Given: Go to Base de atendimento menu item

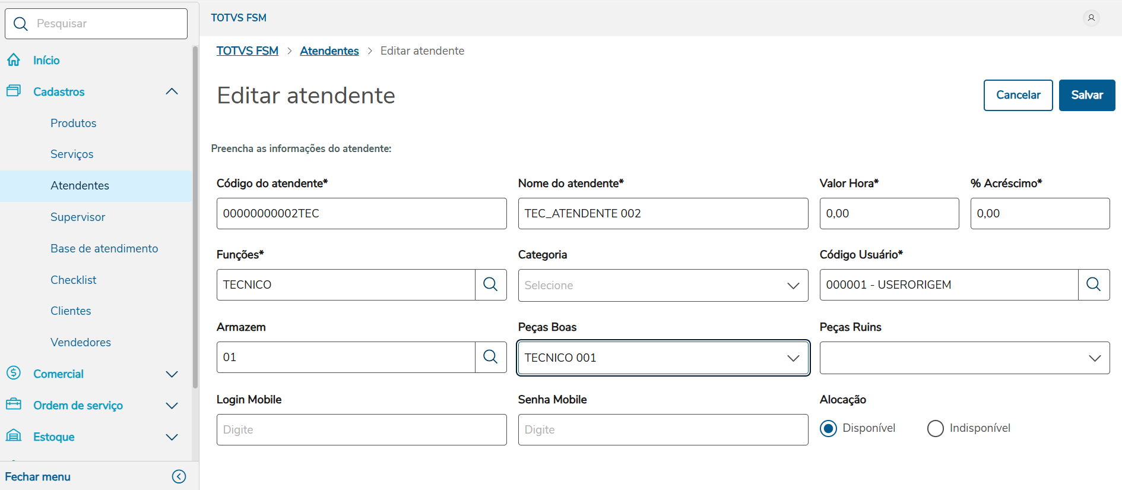Looking at the screenshot, I should [x=104, y=248].
